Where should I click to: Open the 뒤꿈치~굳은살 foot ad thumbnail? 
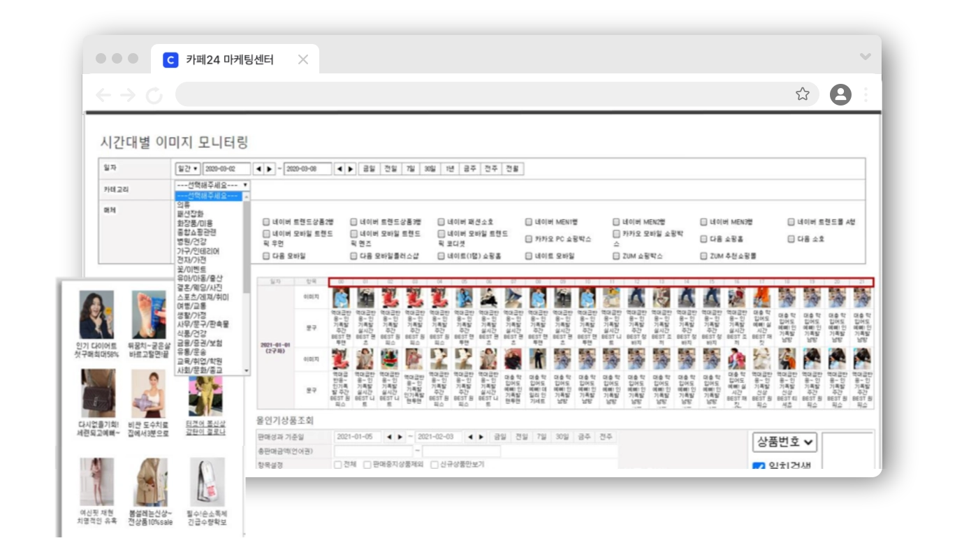tap(149, 315)
